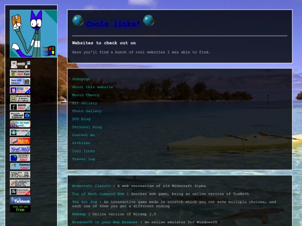The height and width of the screenshot is (226, 302).
Task: Open 'The Hot Dog' game link
Action: coord(84,202)
